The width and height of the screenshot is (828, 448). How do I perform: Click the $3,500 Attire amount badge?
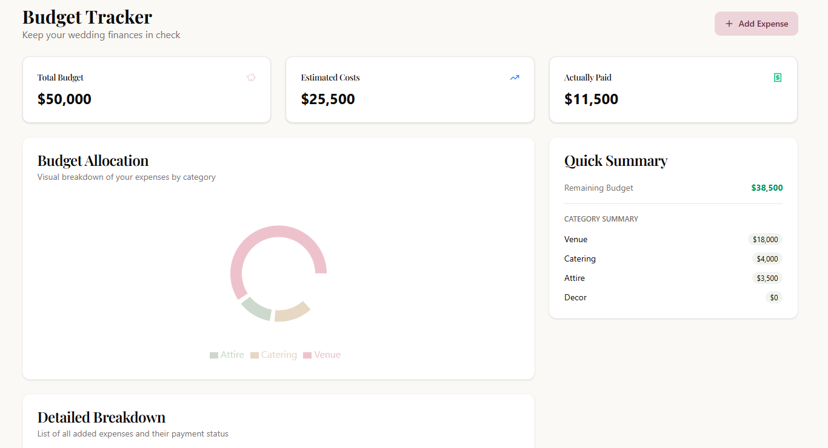click(x=767, y=278)
